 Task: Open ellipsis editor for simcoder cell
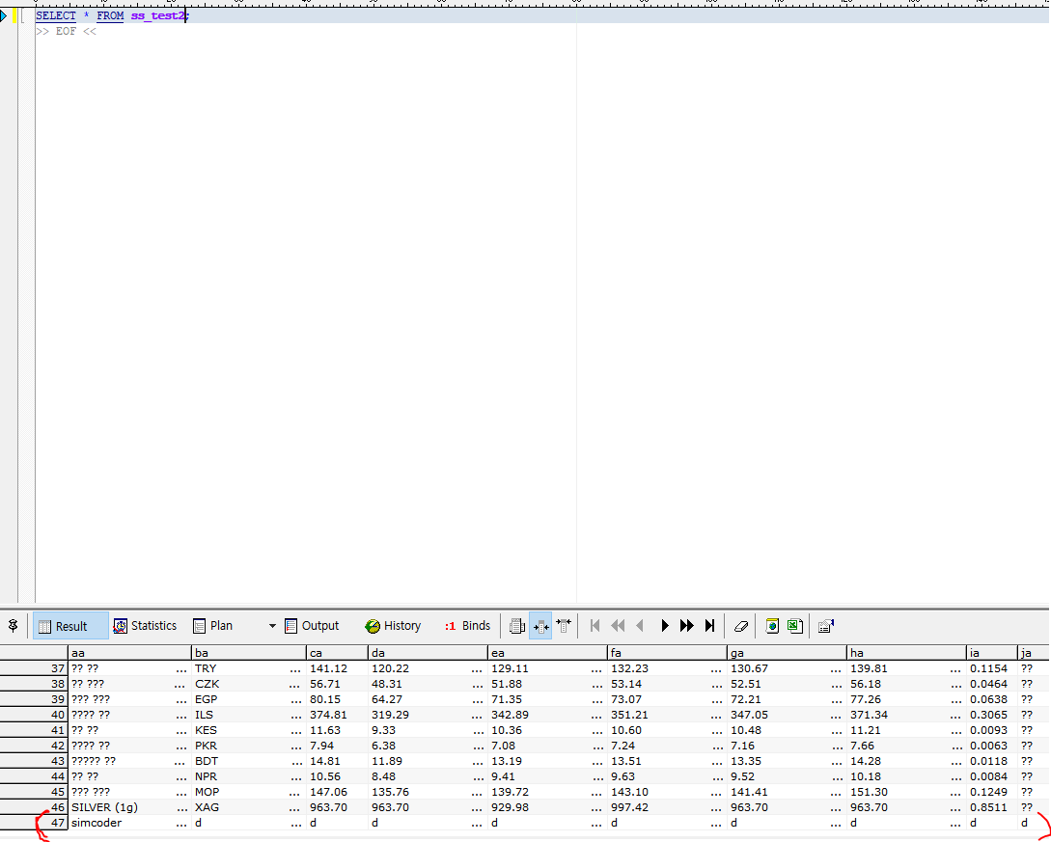coord(181,823)
